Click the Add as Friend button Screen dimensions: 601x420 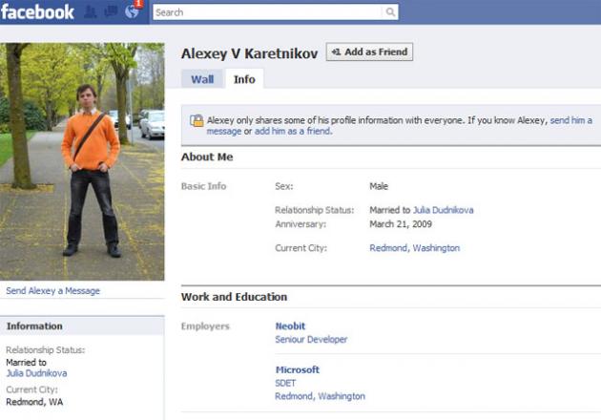tap(369, 52)
